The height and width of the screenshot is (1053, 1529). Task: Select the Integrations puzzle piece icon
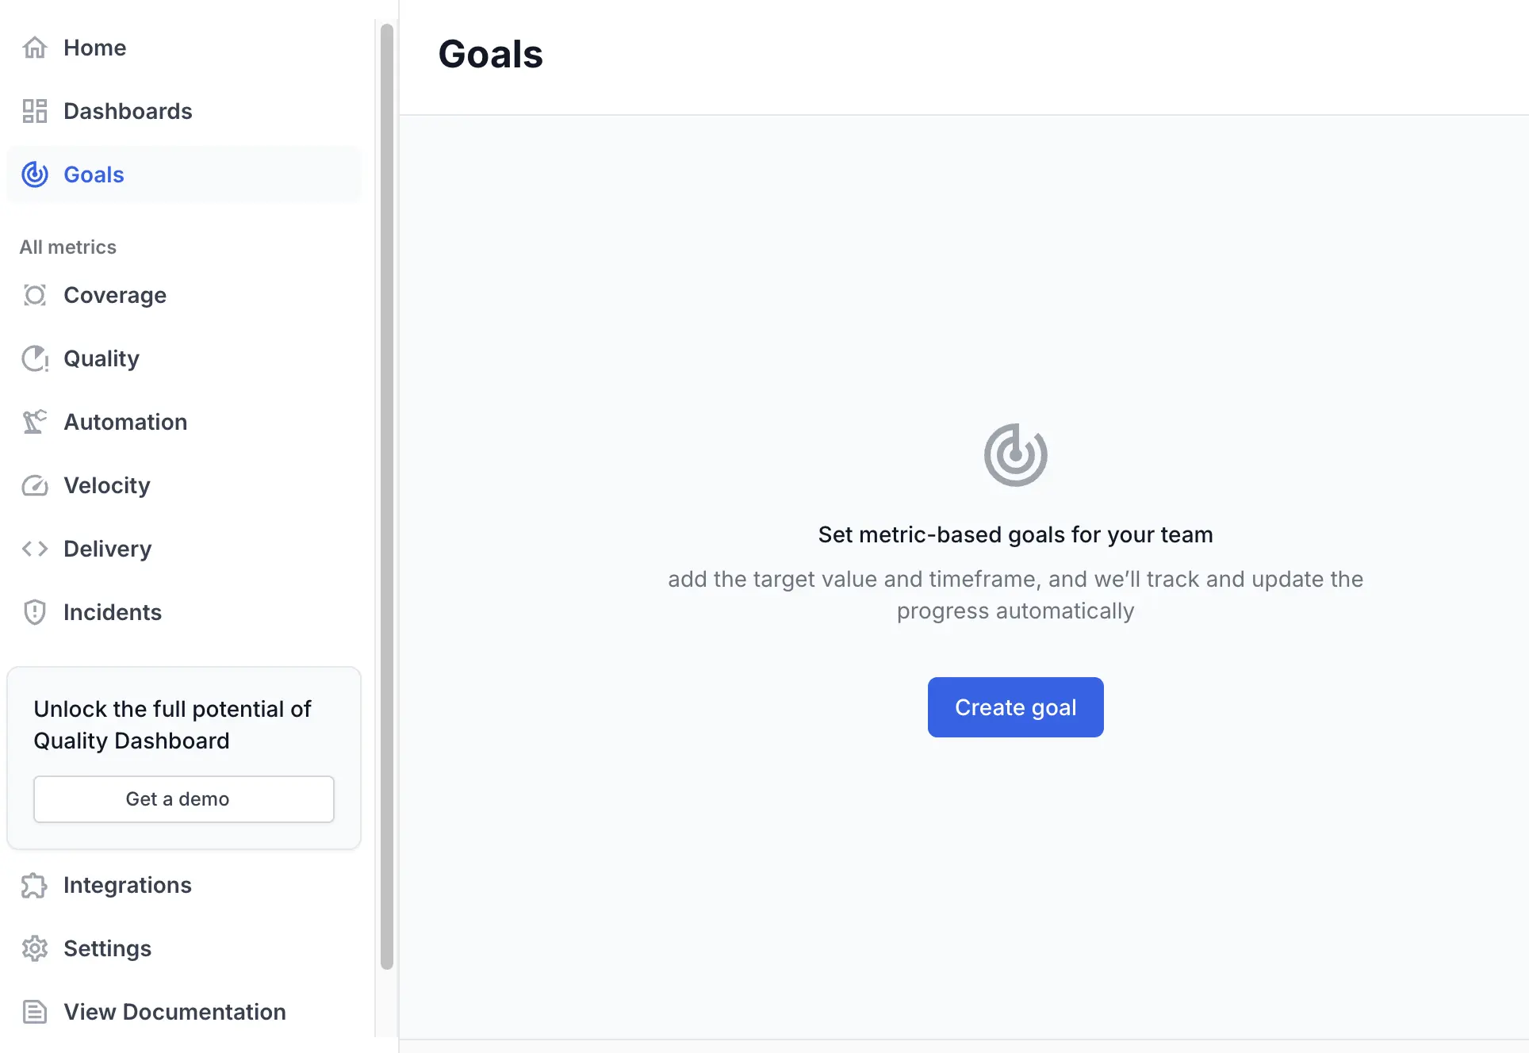click(x=35, y=885)
